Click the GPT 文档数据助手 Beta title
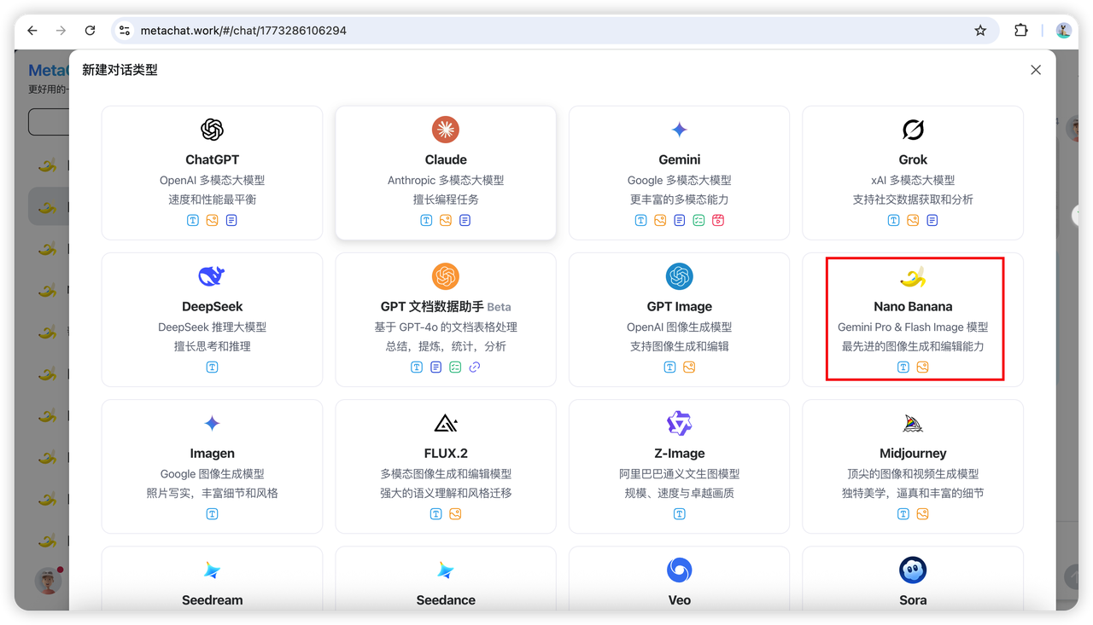Viewport: 1093px width, 625px height. coord(446,306)
